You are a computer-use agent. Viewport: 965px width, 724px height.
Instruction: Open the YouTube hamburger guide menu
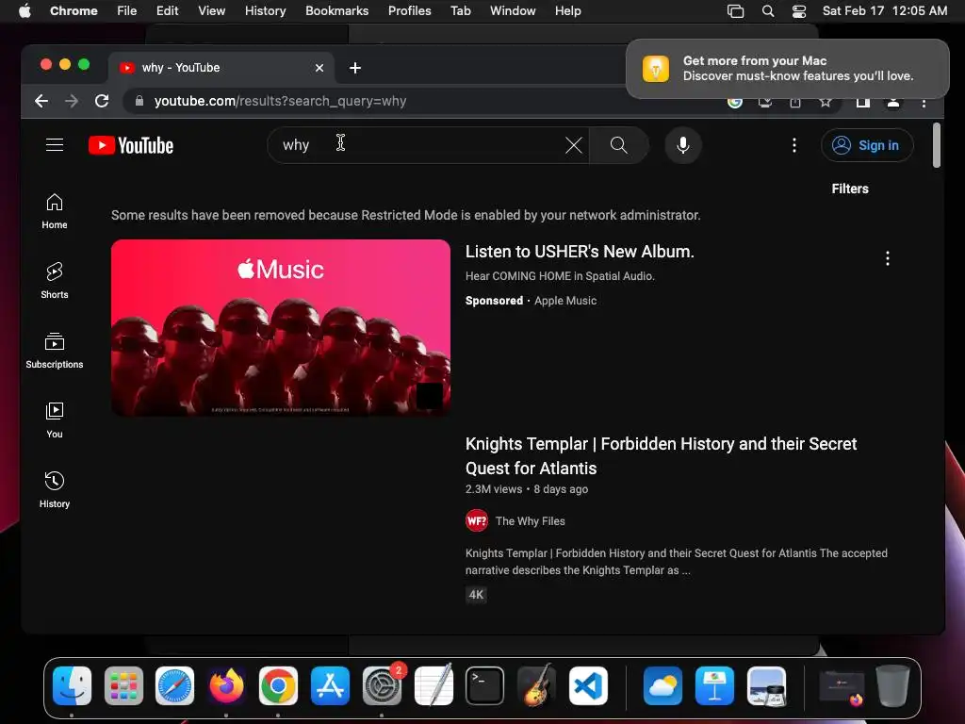point(54,144)
